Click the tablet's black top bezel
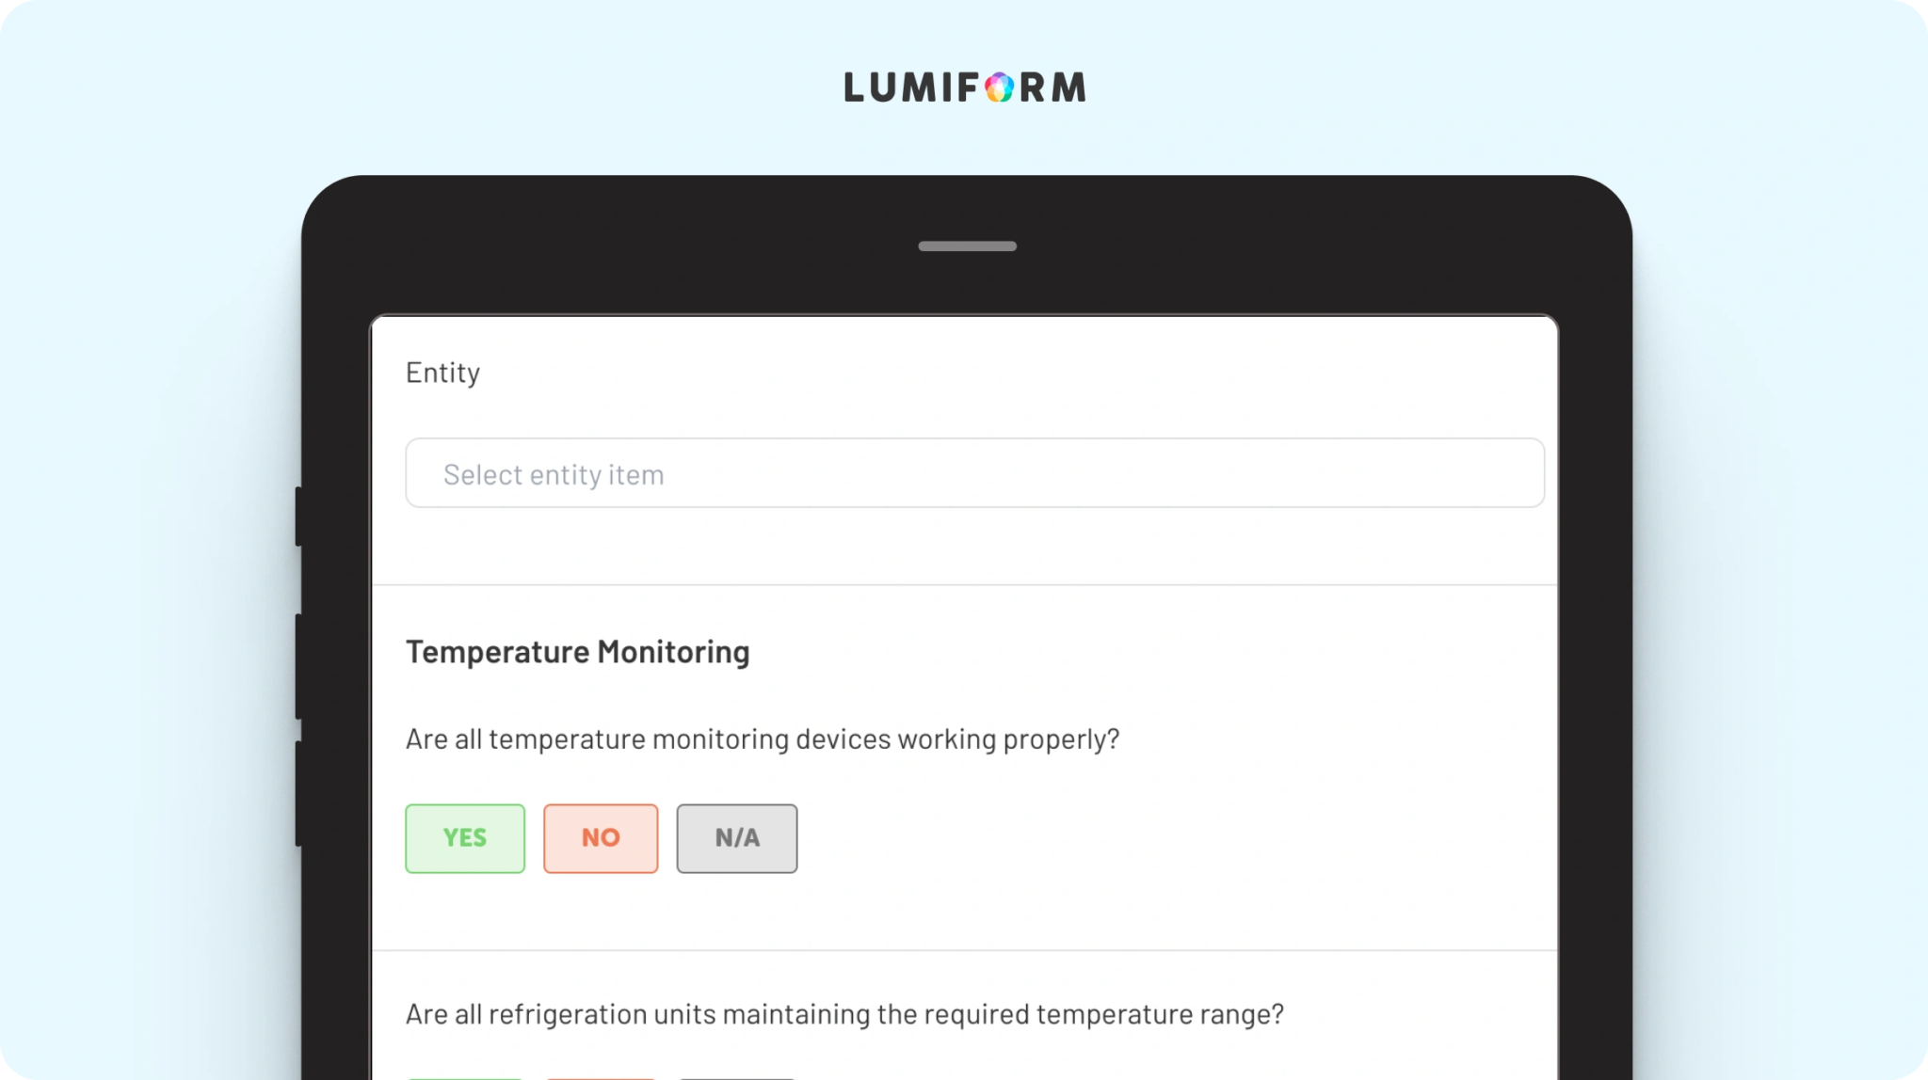This screenshot has height=1080, width=1928. click(659, 246)
